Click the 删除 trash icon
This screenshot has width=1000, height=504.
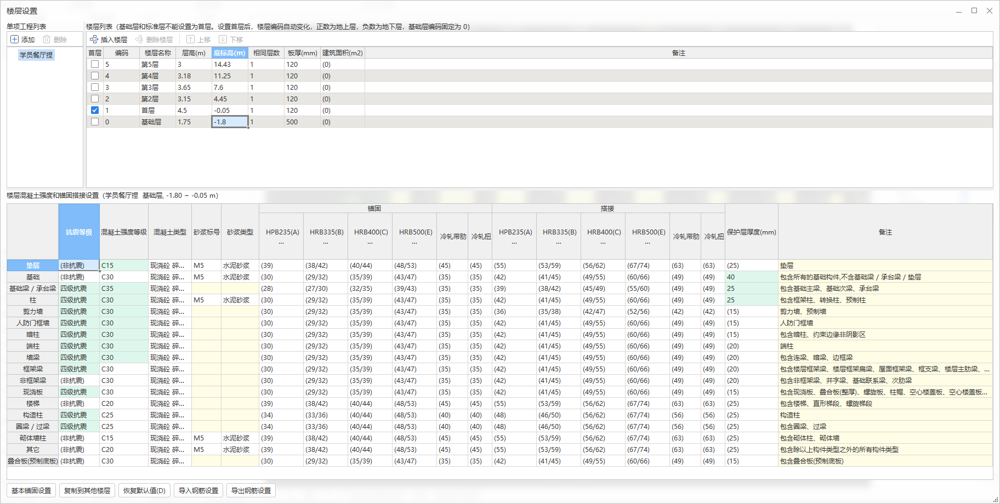point(47,39)
